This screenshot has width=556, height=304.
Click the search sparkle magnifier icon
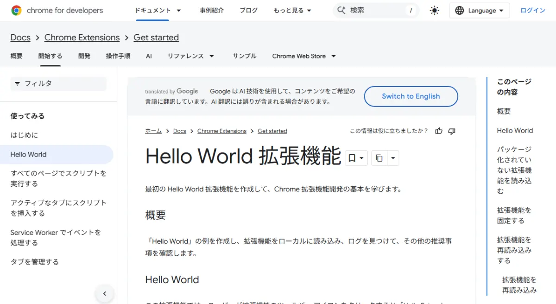pyautogui.click(x=341, y=10)
